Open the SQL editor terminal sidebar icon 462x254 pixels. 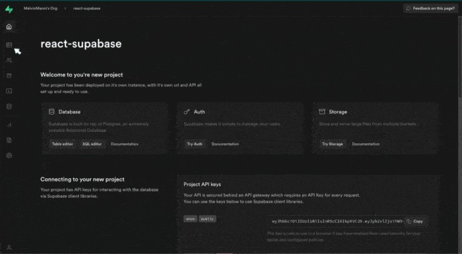tap(9, 91)
